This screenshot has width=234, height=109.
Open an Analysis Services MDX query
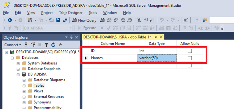pyautogui.click(x=109, y=20)
